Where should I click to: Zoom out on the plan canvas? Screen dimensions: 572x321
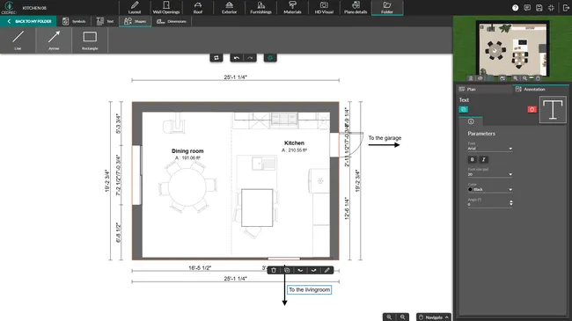403,317
